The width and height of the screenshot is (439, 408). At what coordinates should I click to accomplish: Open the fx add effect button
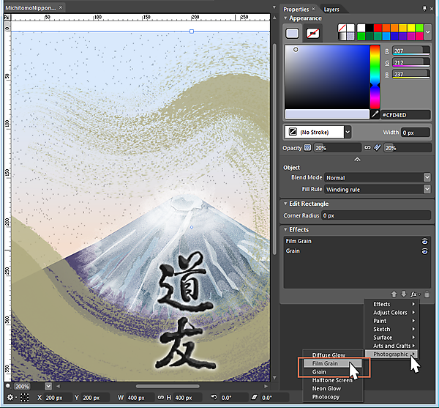(415, 294)
